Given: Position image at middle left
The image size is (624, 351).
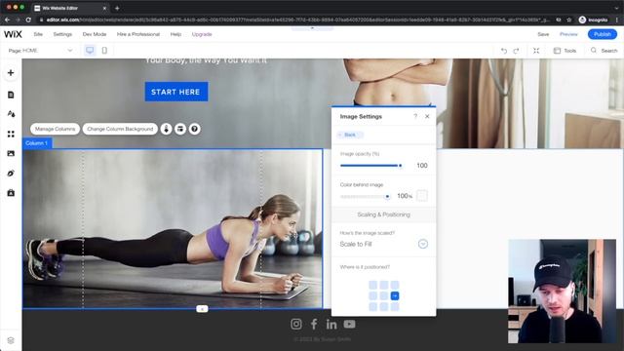Looking at the screenshot, I should tap(372, 295).
